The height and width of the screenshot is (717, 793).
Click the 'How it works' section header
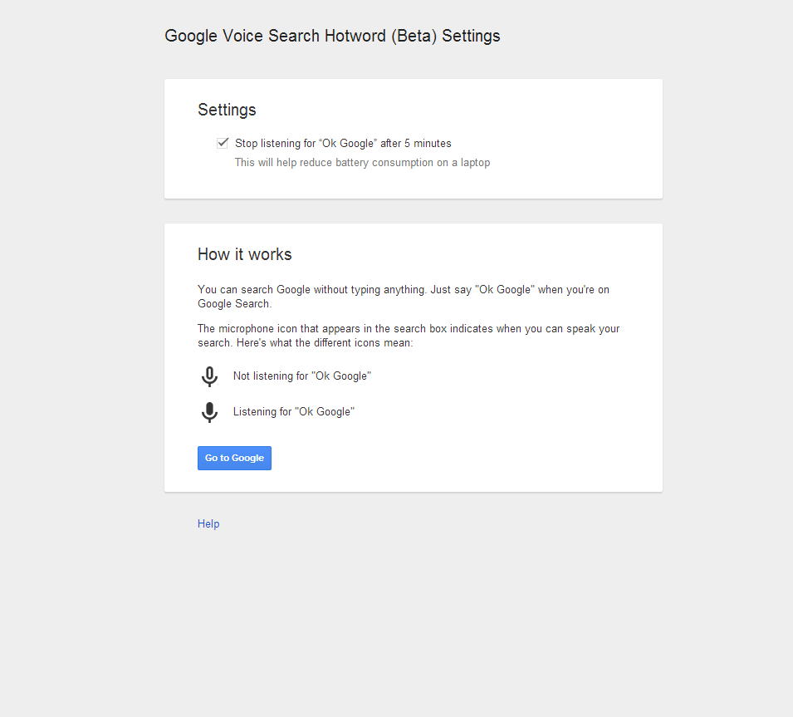pos(244,254)
